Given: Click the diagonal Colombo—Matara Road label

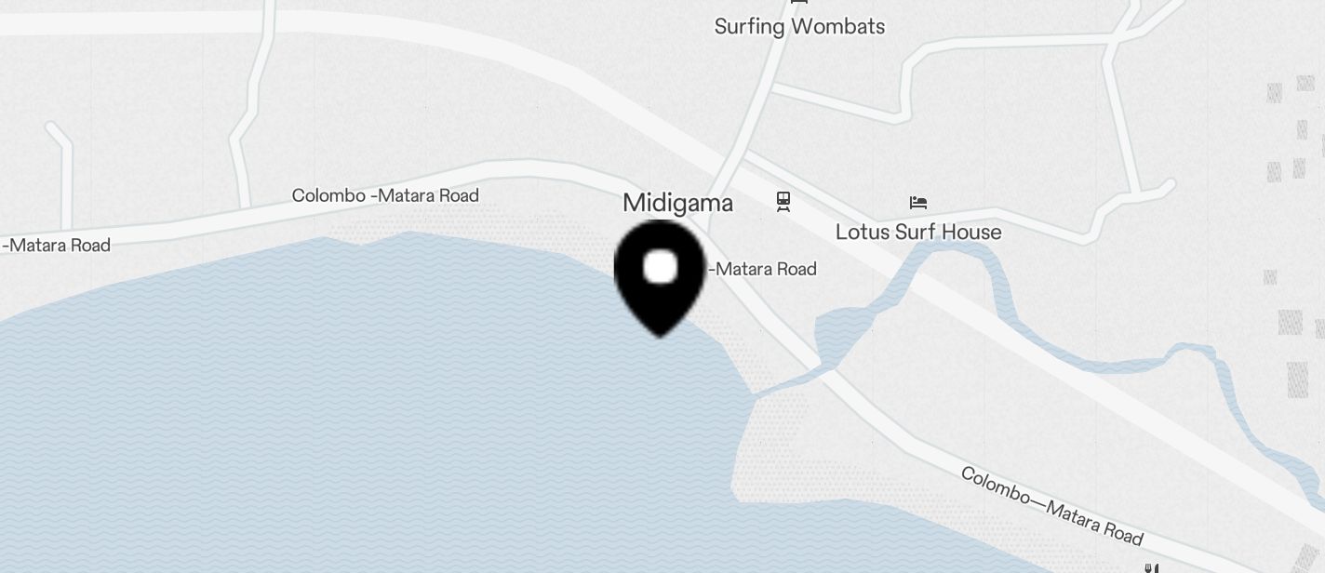Looking at the screenshot, I should click(1051, 506).
